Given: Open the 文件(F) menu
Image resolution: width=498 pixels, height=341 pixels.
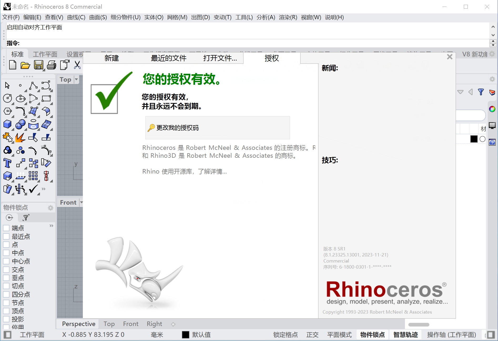Looking at the screenshot, I should point(11,17).
